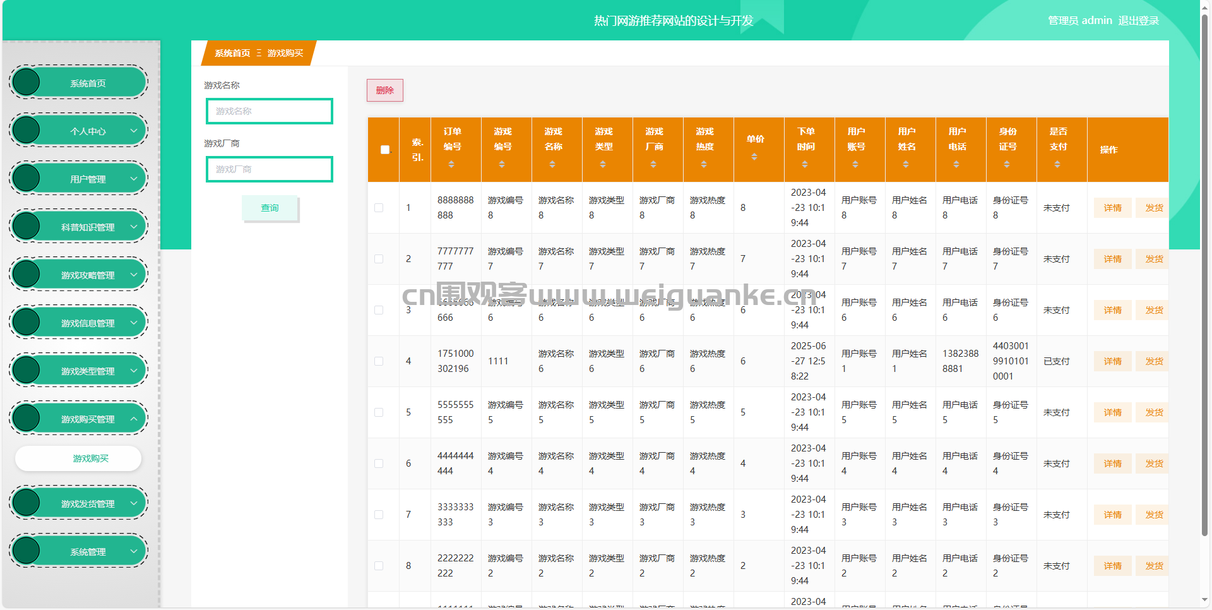1212x610 pixels.
Task: Select checkbox for order 1751000302196
Action: tap(379, 361)
